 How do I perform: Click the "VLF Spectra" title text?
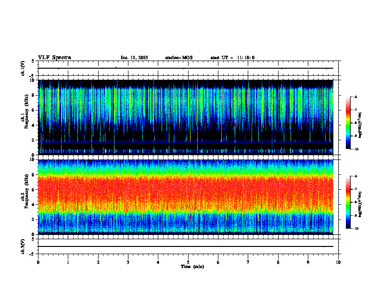(55, 58)
